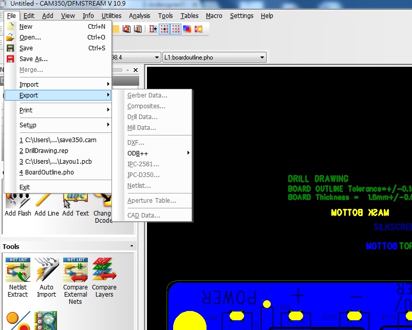
Task: Open the Settings menu
Action: 242,16
